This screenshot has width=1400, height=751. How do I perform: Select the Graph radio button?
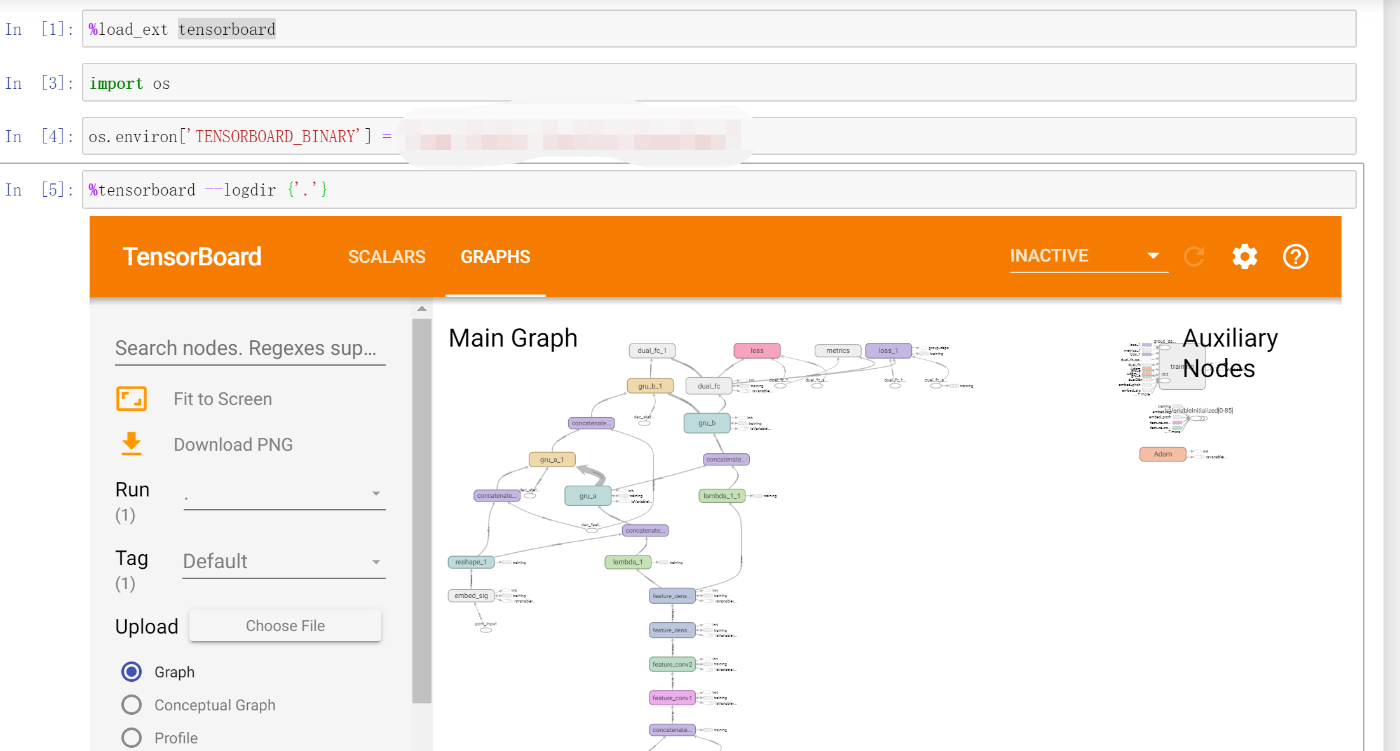pyautogui.click(x=132, y=672)
